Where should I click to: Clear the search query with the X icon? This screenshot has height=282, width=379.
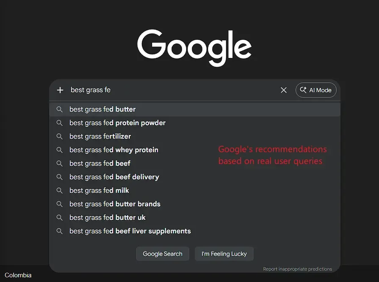click(x=283, y=90)
